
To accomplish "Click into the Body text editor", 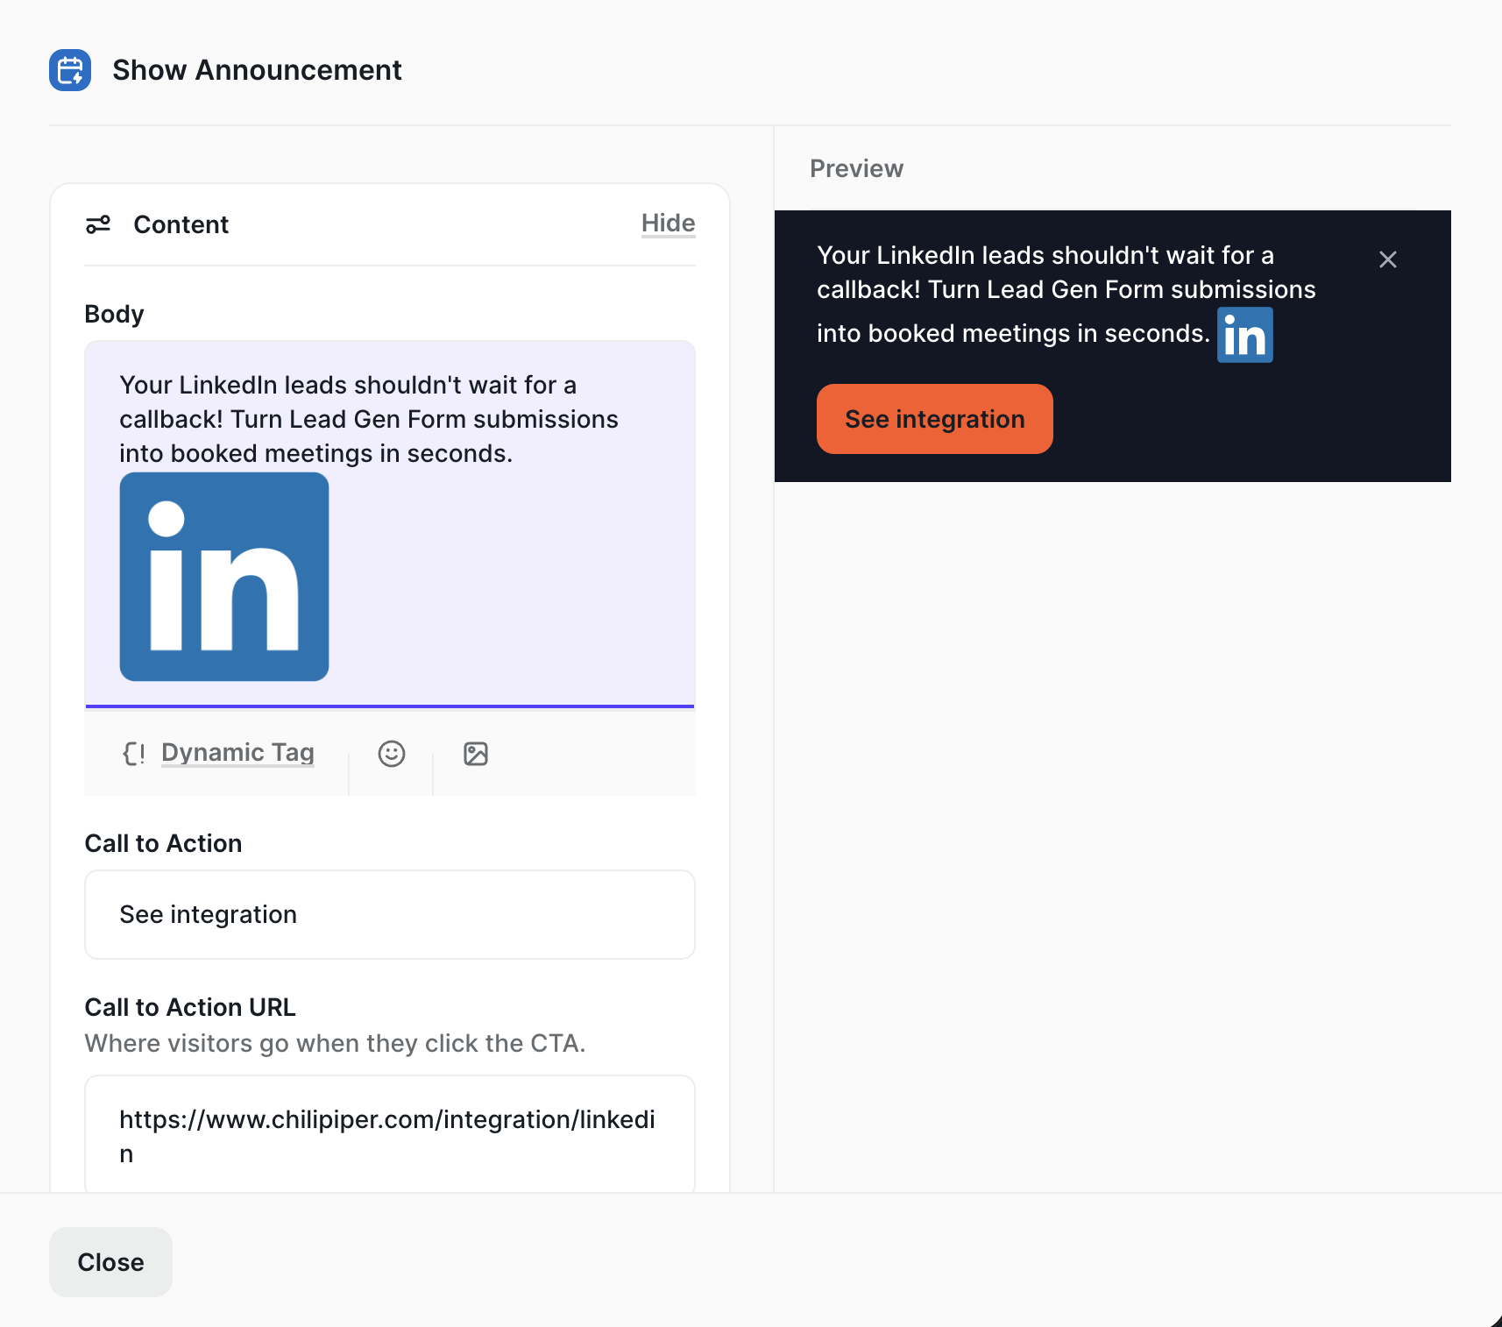I will (390, 524).
